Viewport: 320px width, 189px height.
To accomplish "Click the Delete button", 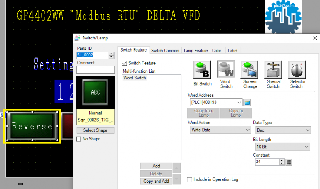I will tap(156, 174).
